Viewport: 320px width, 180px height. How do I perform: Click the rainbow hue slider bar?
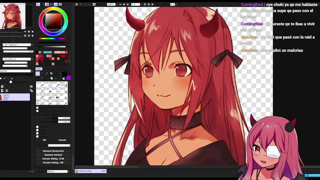(52, 38)
